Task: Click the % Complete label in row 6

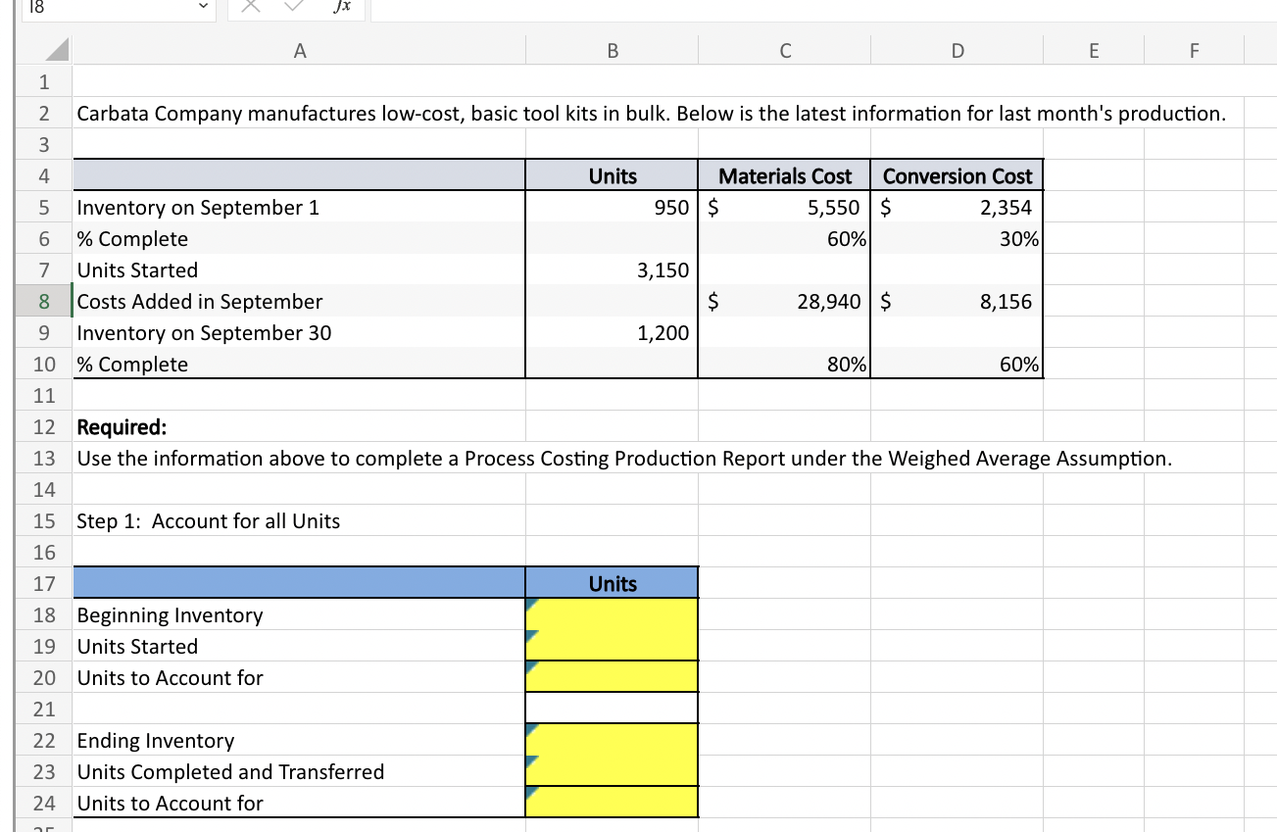Action: coord(132,238)
